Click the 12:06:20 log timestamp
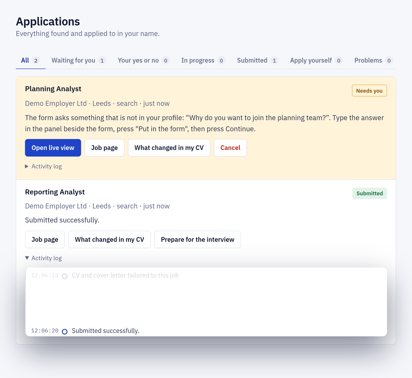 pos(45,331)
